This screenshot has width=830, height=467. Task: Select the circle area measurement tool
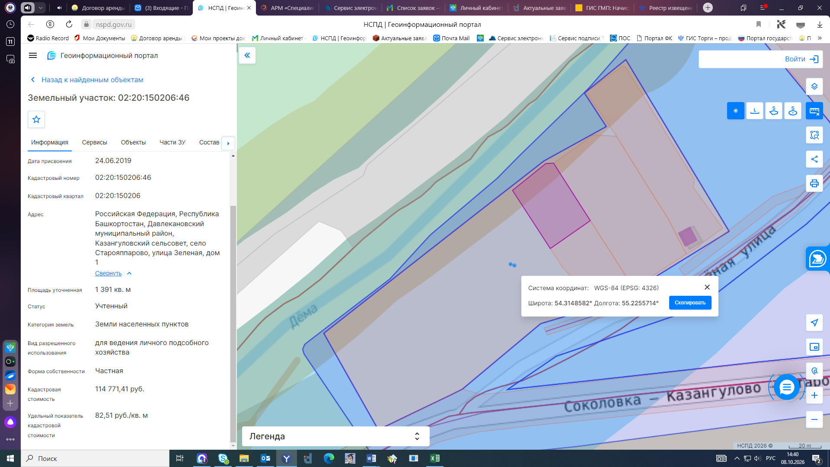pos(793,111)
